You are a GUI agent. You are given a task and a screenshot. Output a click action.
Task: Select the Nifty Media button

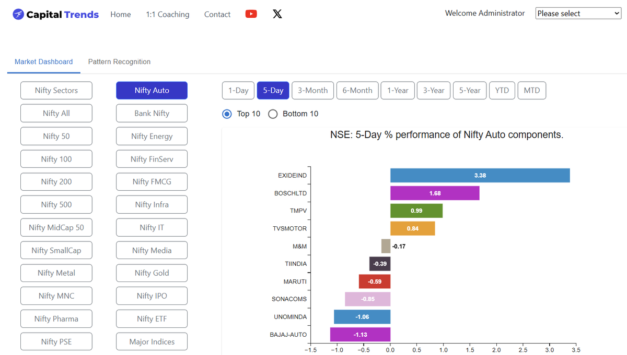point(152,250)
